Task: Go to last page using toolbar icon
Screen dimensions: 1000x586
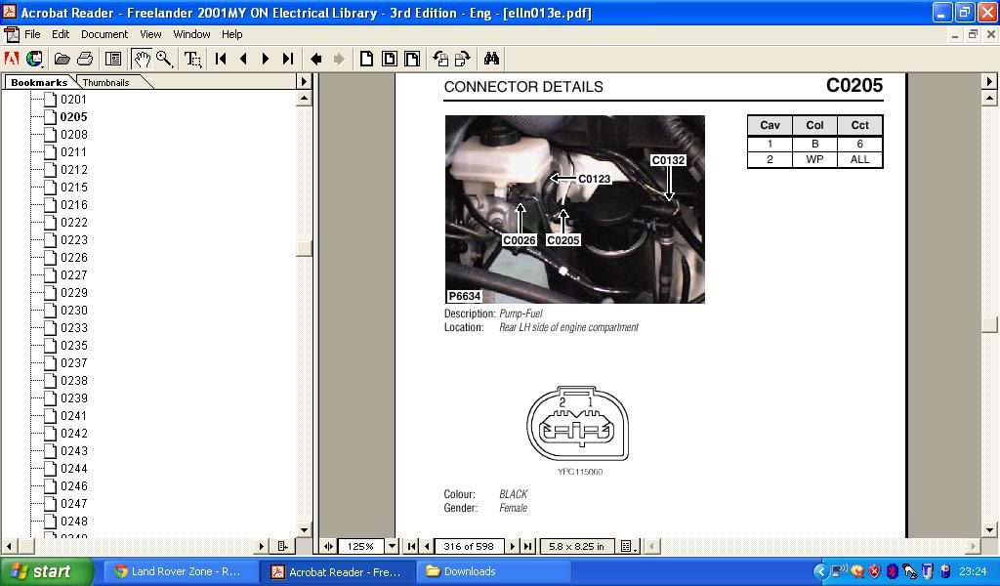Action: click(288, 60)
